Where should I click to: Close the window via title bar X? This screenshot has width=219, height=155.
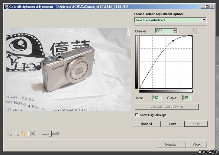point(212,7)
